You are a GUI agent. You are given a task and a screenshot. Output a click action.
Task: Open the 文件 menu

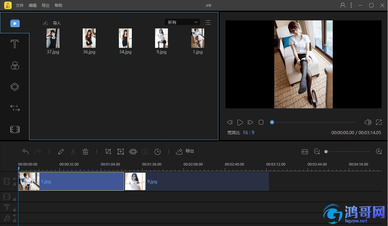point(20,5)
